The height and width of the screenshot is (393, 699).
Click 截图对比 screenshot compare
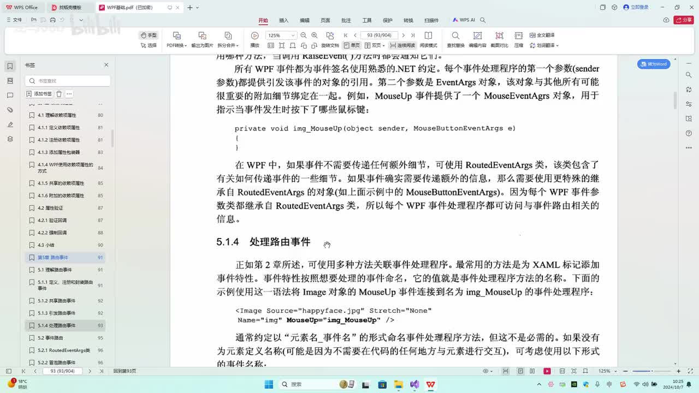(499, 40)
